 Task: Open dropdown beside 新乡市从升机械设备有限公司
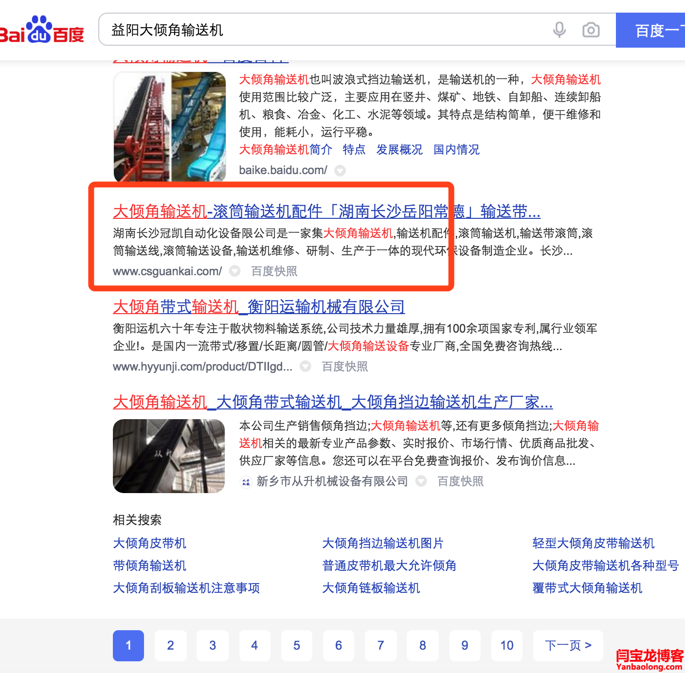pyautogui.click(x=421, y=481)
